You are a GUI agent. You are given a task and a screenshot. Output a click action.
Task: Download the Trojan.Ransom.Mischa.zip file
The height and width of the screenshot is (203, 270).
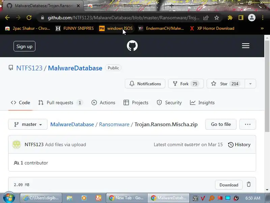[x=229, y=185]
